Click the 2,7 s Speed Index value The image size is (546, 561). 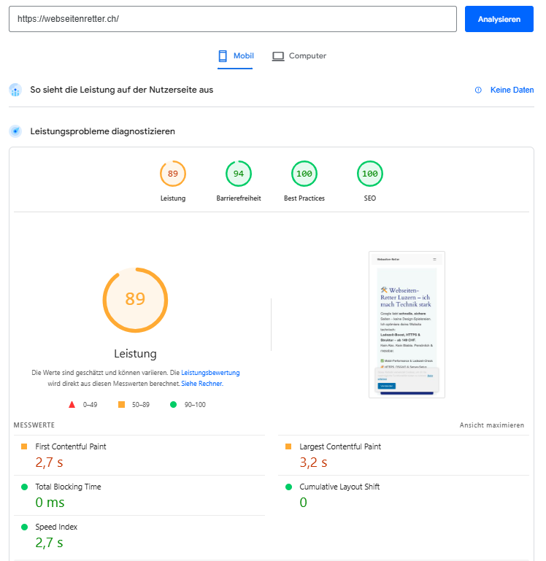coord(49,543)
